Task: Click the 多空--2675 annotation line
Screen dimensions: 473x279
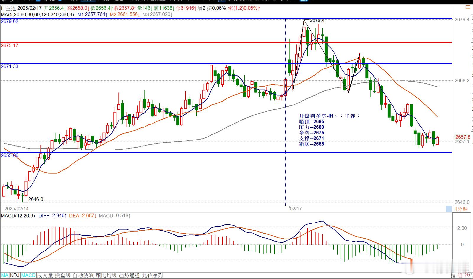Action: (311, 133)
